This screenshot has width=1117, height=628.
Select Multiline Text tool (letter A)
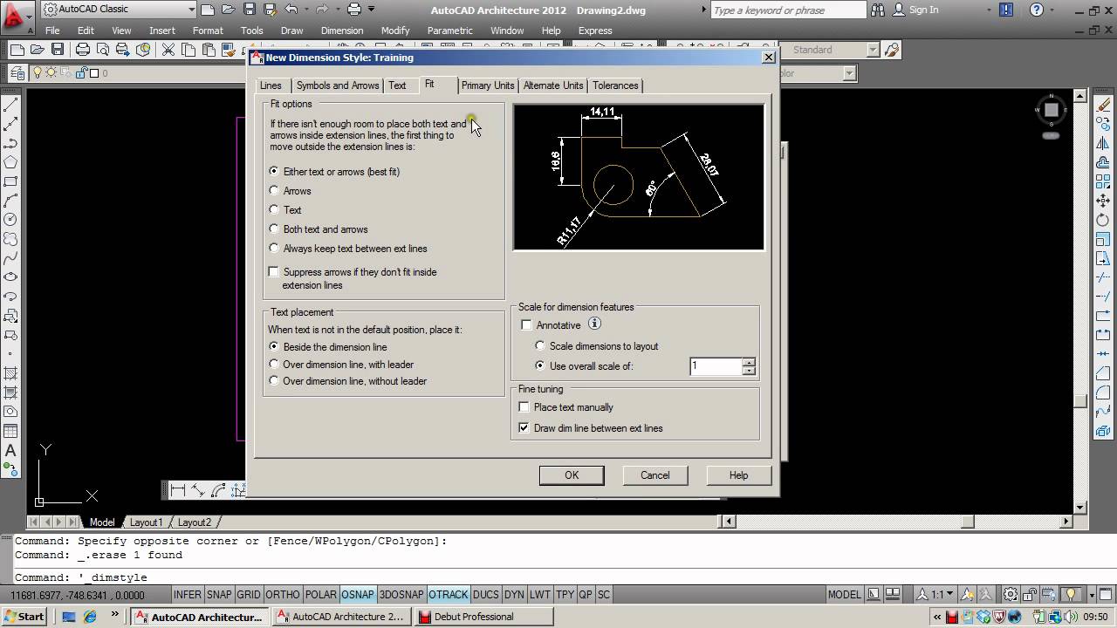[x=10, y=451]
